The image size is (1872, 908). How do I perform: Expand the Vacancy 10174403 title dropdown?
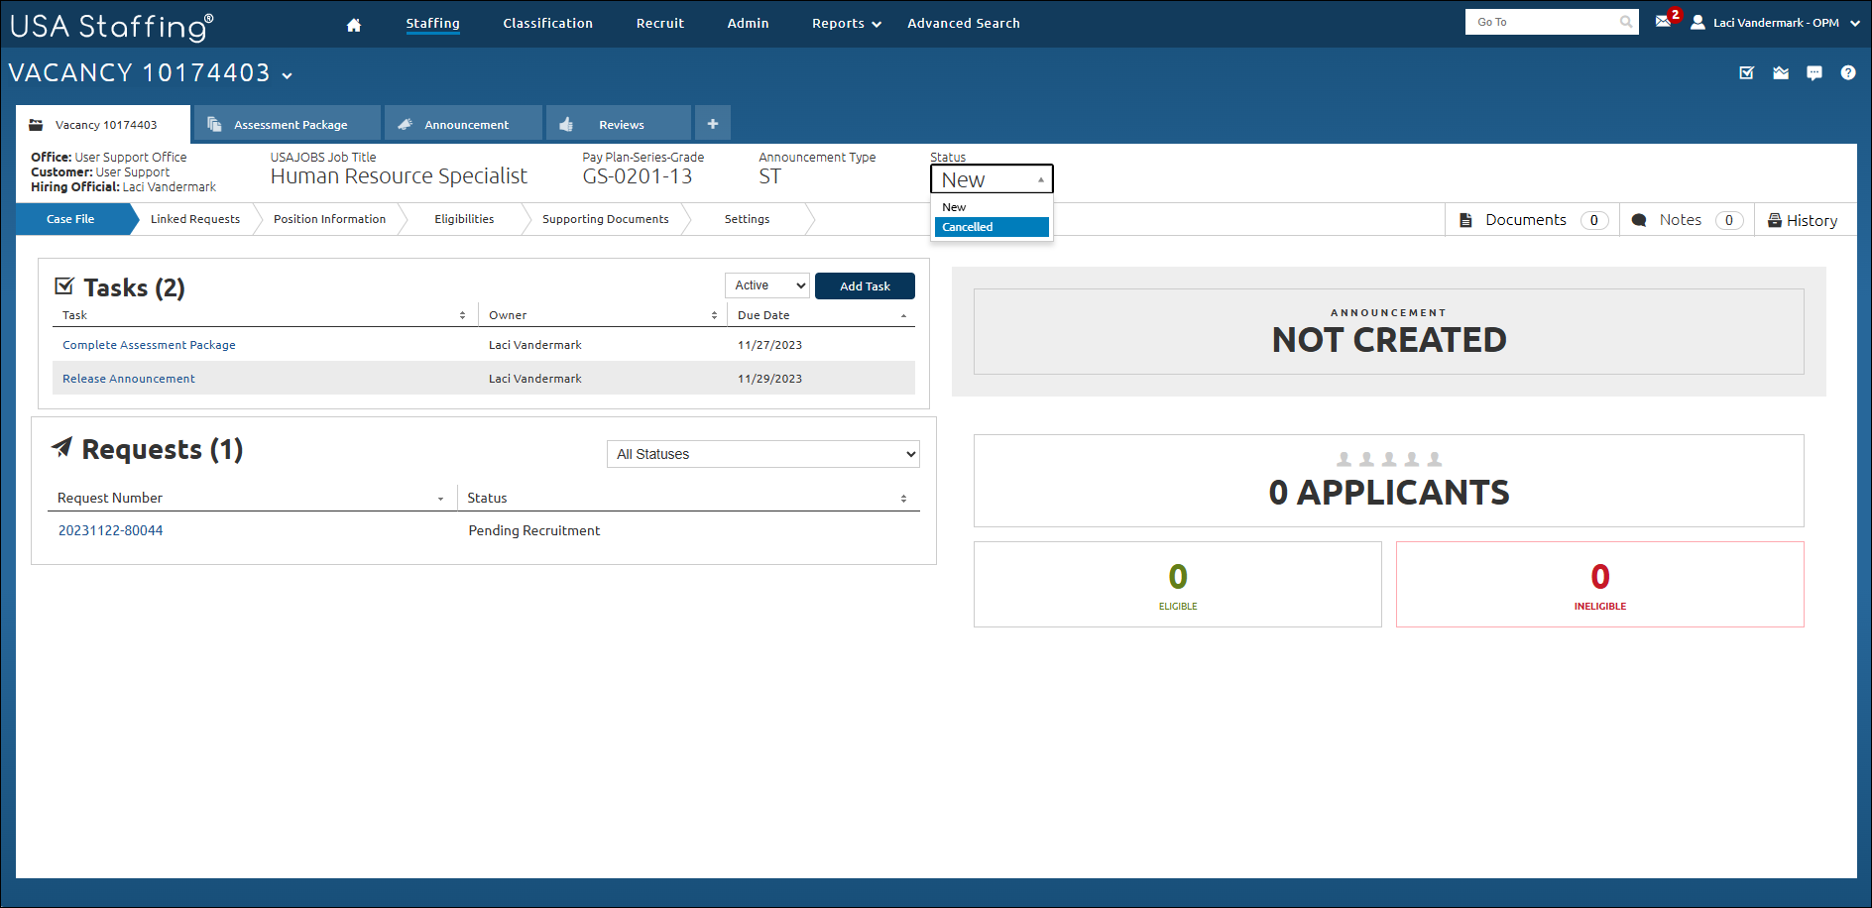pyautogui.click(x=288, y=75)
